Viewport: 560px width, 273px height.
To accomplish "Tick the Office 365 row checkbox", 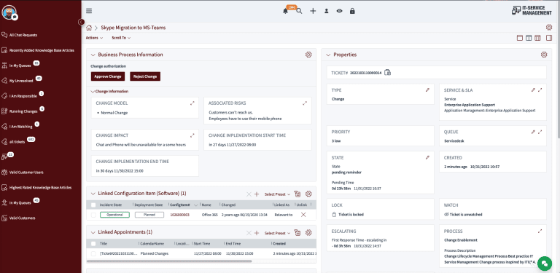I will [93, 215].
